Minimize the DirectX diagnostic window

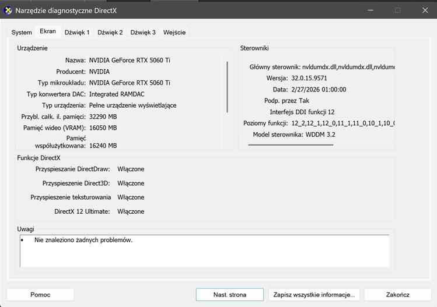370,10
